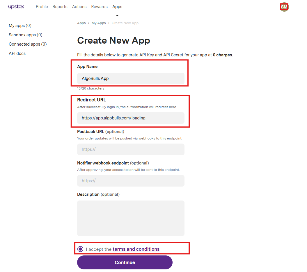307x272 pixels.
Task: Click the Create New App heading
Action: point(113,40)
